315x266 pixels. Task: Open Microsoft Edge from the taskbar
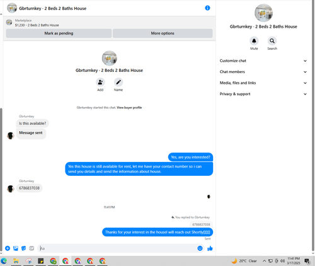coord(4,261)
